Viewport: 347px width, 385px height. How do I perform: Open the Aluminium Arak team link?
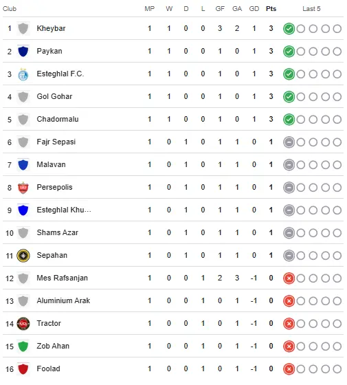click(63, 301)
